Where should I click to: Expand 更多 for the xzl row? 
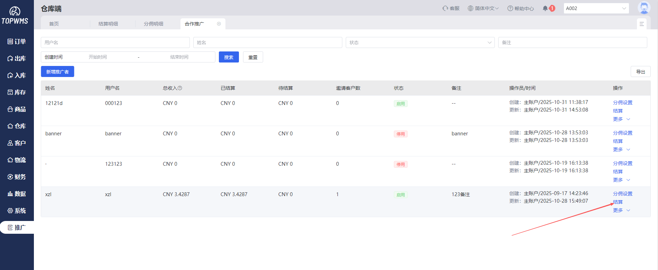coord(621,210)
